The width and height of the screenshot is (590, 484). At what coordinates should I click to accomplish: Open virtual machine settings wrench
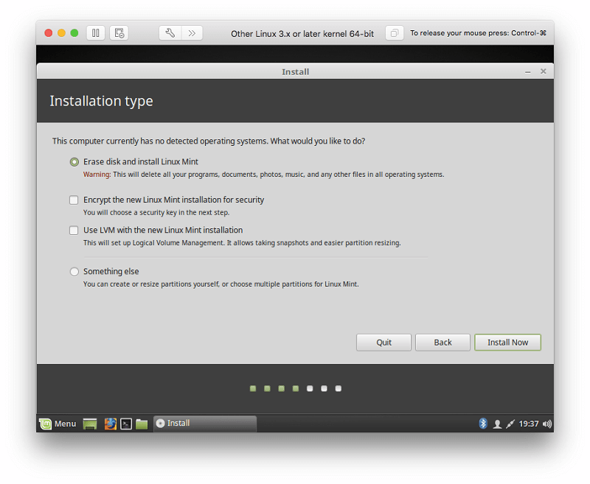click(170, 33)
